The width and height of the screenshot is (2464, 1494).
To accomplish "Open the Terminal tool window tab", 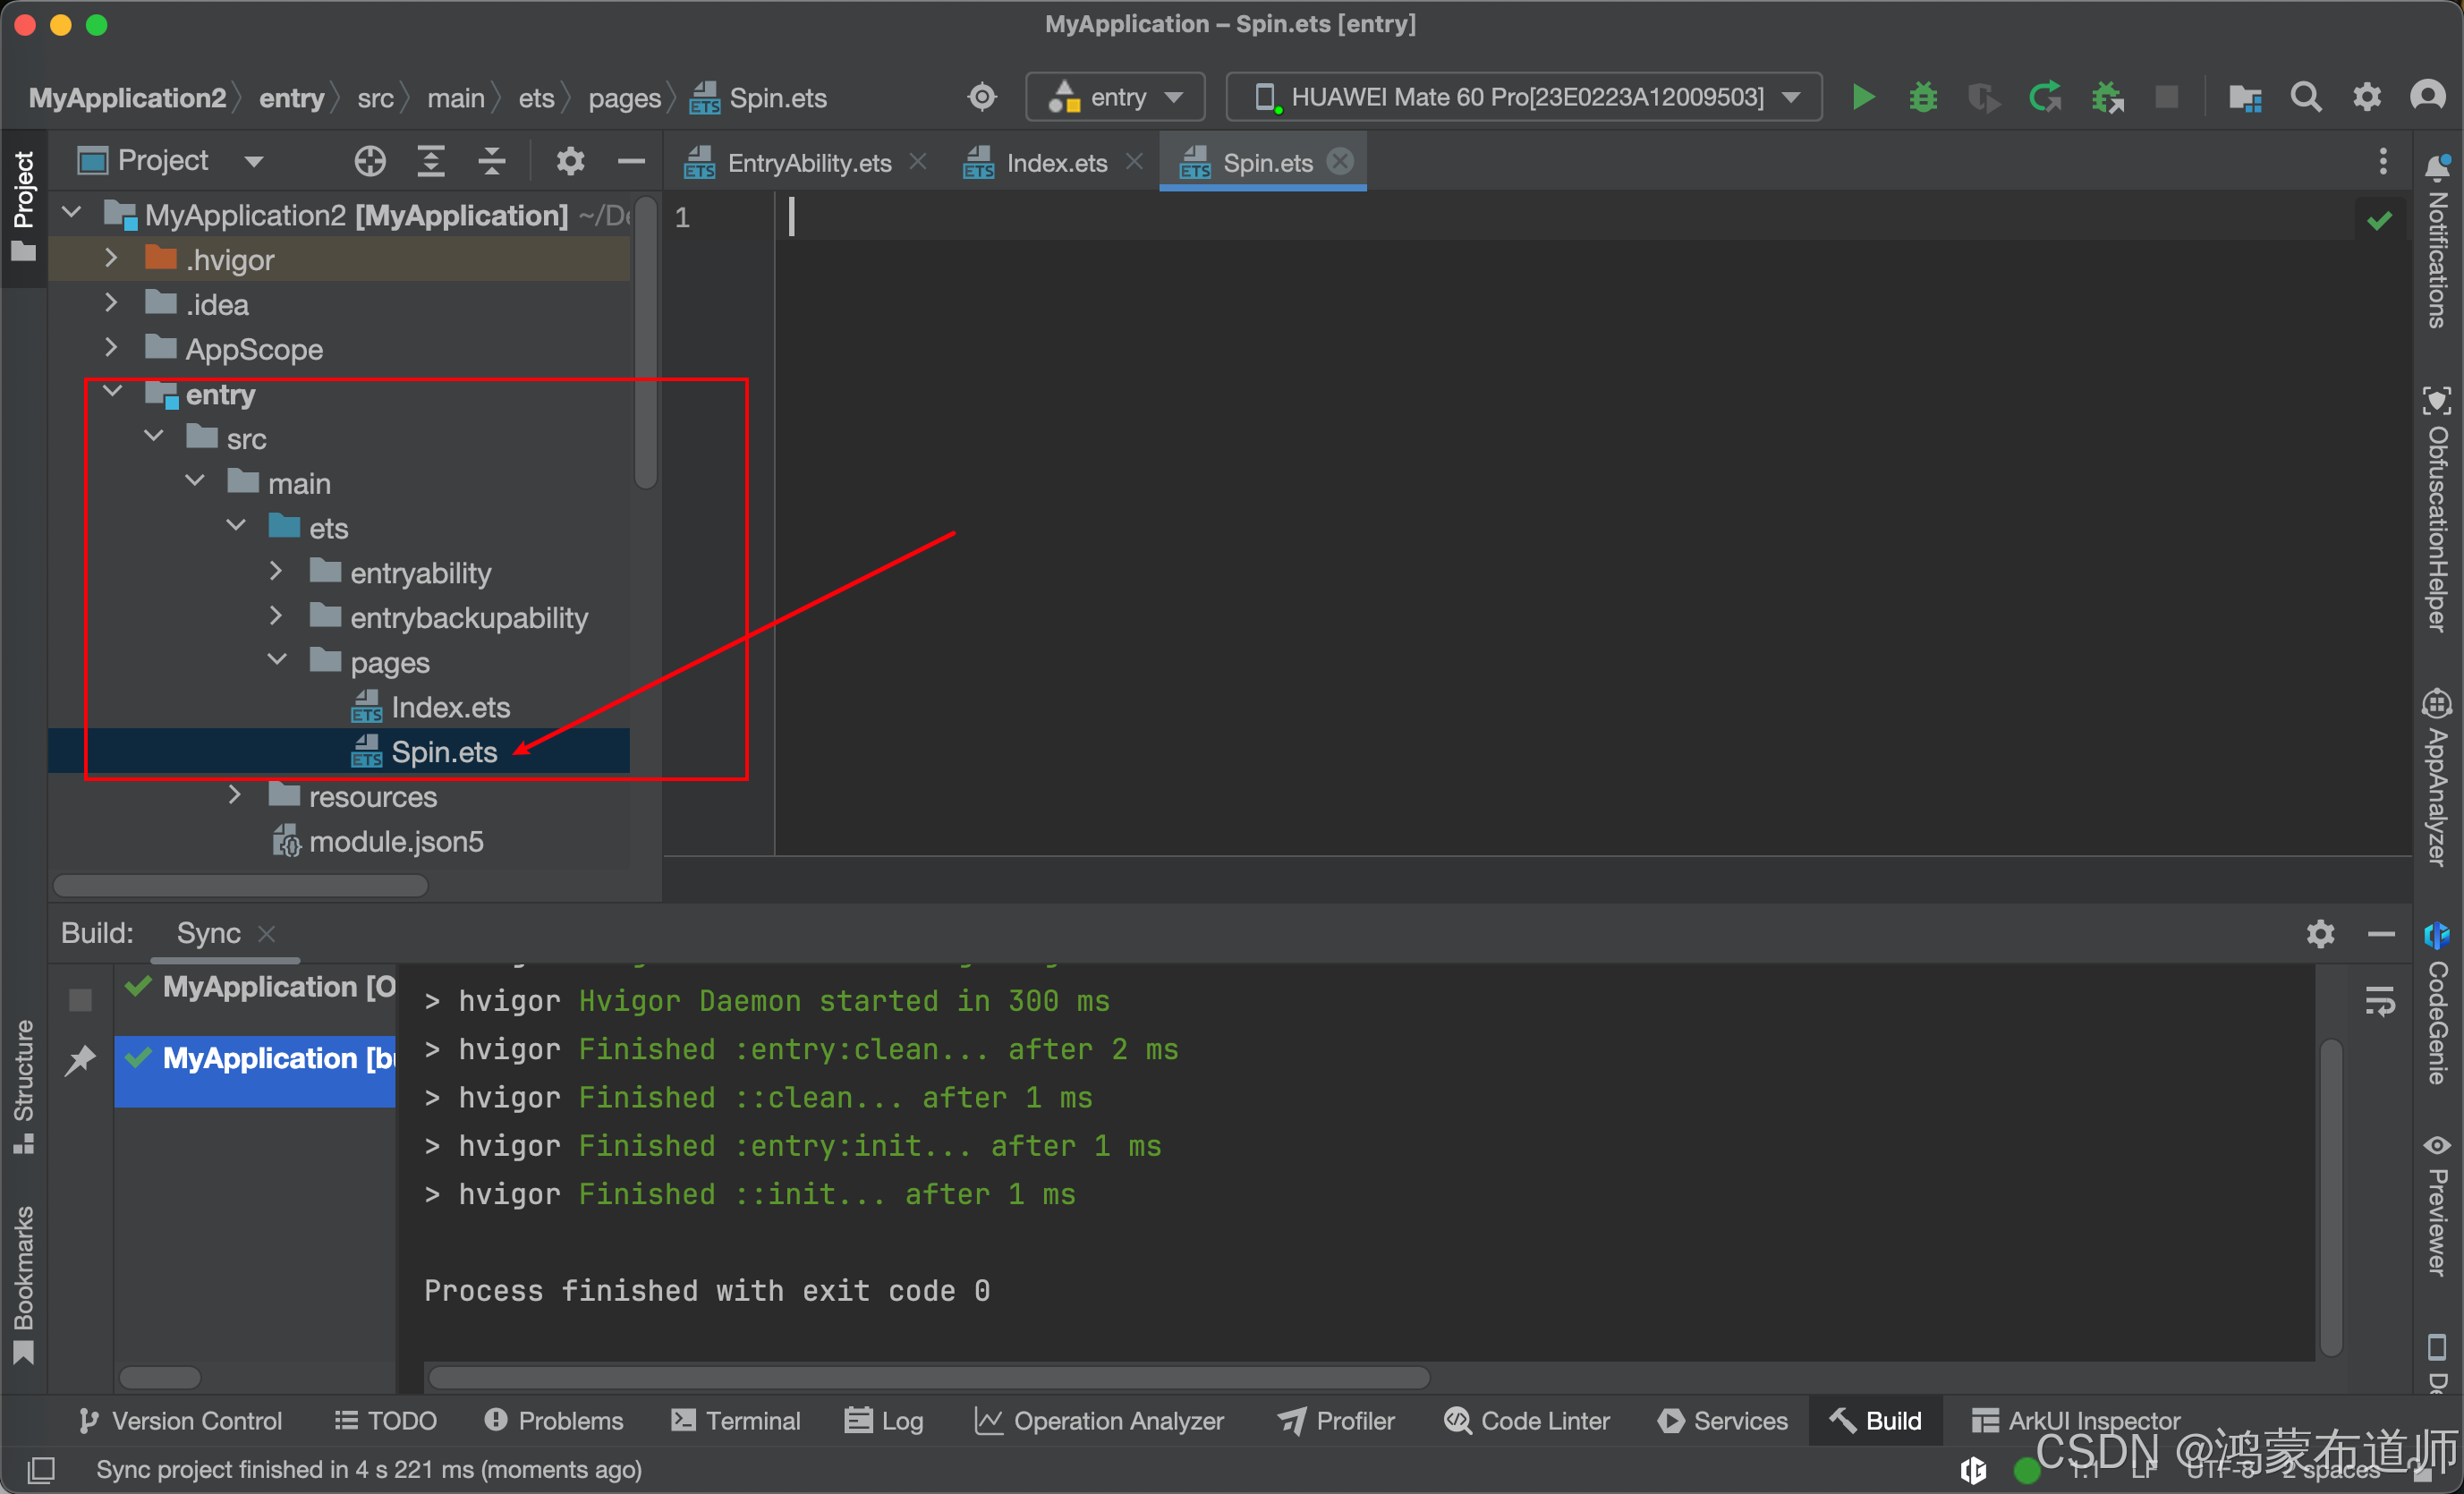I will pos(736,1420).
